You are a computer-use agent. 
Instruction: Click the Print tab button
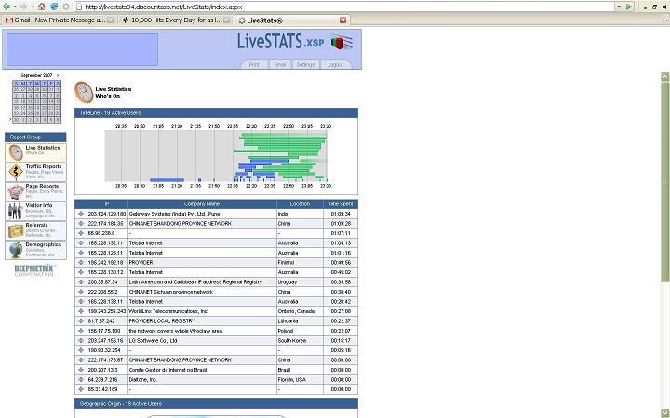pyautogui.click(x=254, y=64)
